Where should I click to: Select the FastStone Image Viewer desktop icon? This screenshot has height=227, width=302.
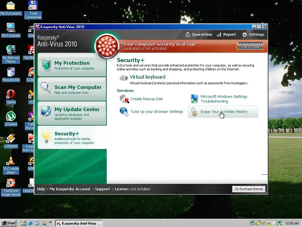click(x=11, y=187)
